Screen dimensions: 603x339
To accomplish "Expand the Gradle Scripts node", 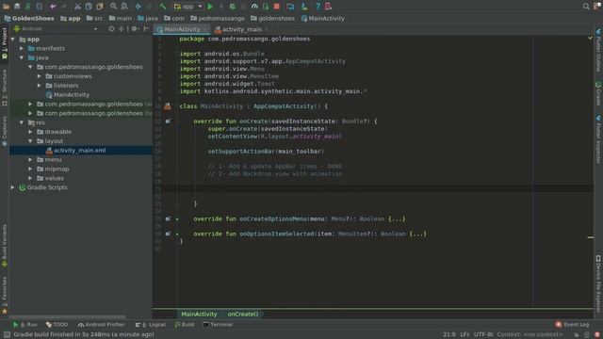I will [x=13, y=187].
